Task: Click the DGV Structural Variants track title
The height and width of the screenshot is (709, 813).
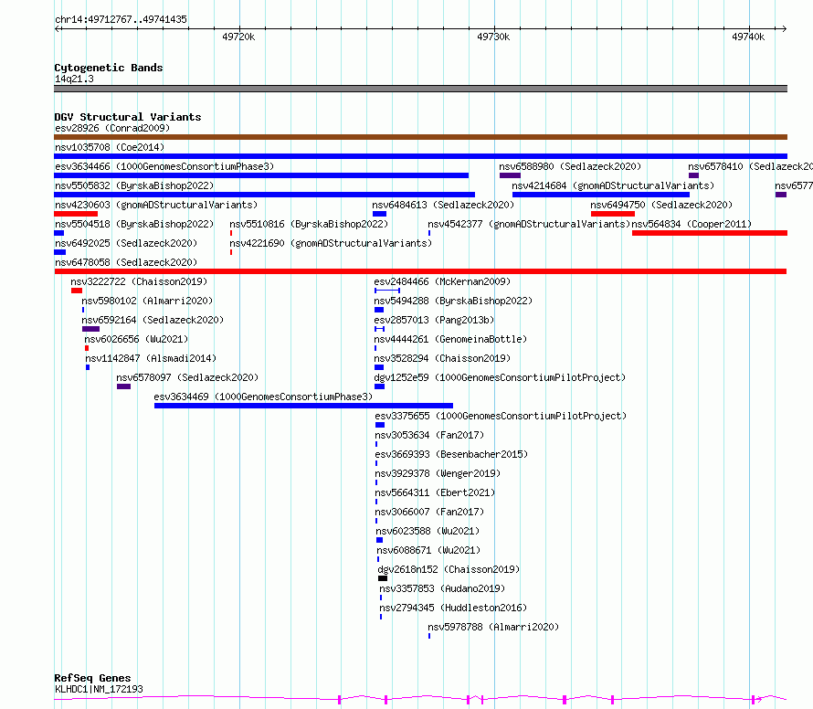Action: pyautogui.click(x=128, y=117)
